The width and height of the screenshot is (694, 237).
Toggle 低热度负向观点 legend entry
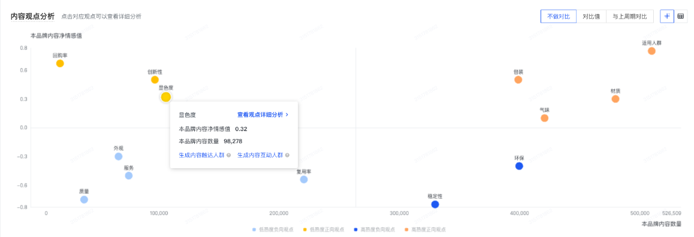273,230
